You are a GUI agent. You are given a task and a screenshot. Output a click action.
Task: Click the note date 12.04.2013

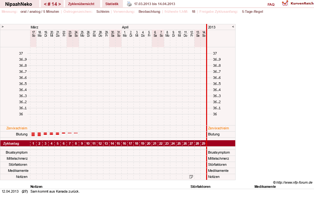pos(10,191)
